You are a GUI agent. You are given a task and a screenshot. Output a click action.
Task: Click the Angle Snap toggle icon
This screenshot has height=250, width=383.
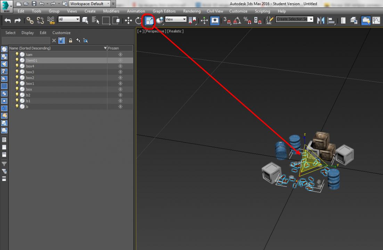[x=237, y=20]
